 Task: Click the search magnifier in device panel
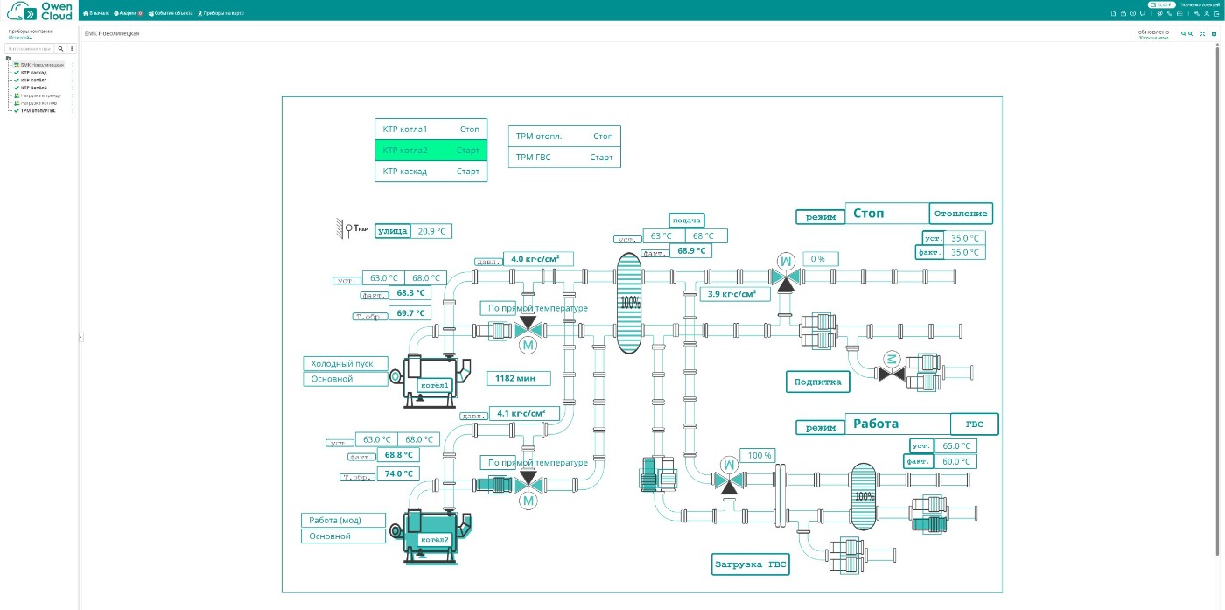60,49
